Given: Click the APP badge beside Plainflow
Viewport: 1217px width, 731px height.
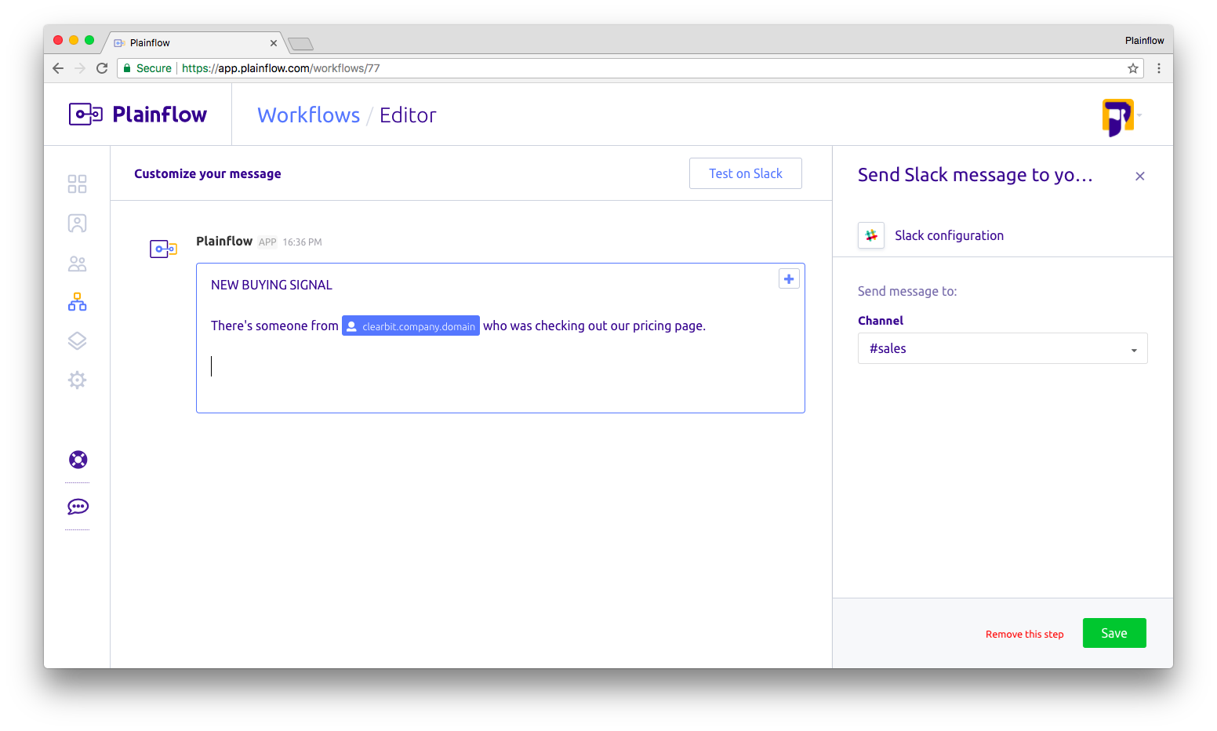Looking at the screenshot, I should tap(267, 242).
